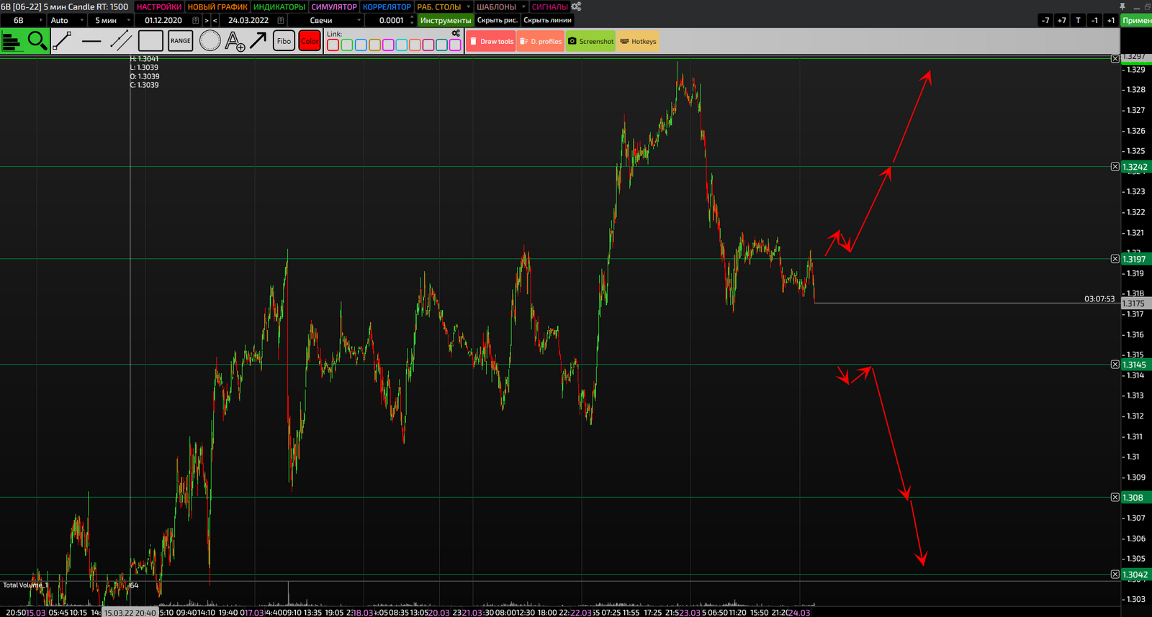The image size is (1152, 617).
Task: Remove the 1.3197 level line
Action: coord(1115,259)
